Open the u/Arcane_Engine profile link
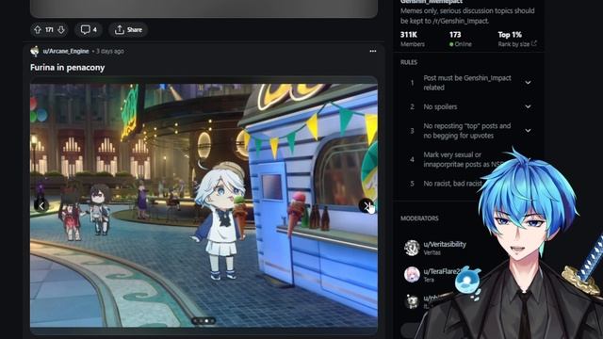 66,51
